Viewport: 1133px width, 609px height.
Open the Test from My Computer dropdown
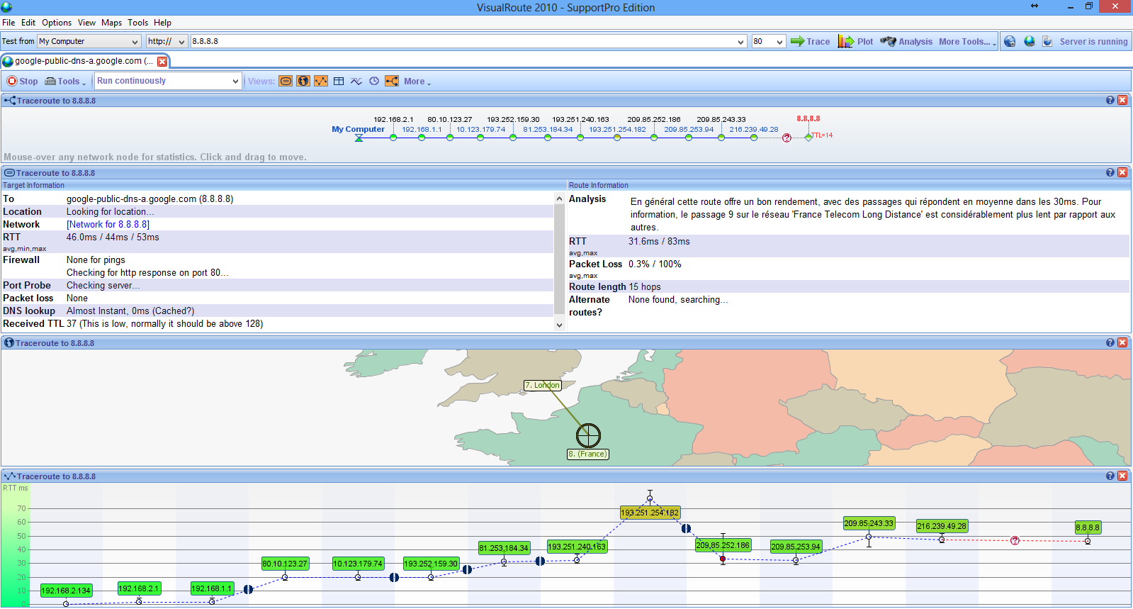[x=89, y=41]
